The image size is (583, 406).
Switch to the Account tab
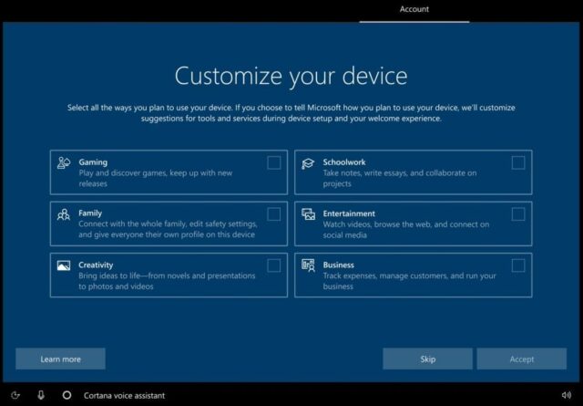coord(414,10)
